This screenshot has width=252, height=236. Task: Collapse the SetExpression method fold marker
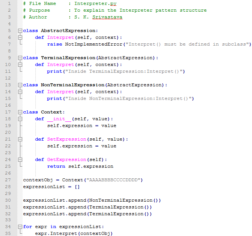click(20, 139)
